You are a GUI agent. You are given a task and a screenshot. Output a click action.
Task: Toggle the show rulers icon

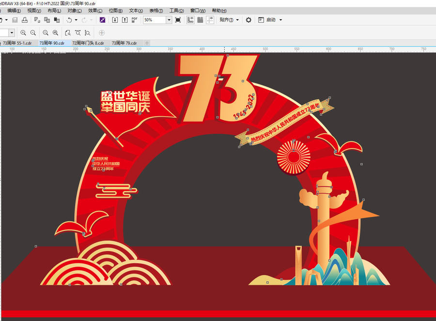click(190, 20)
